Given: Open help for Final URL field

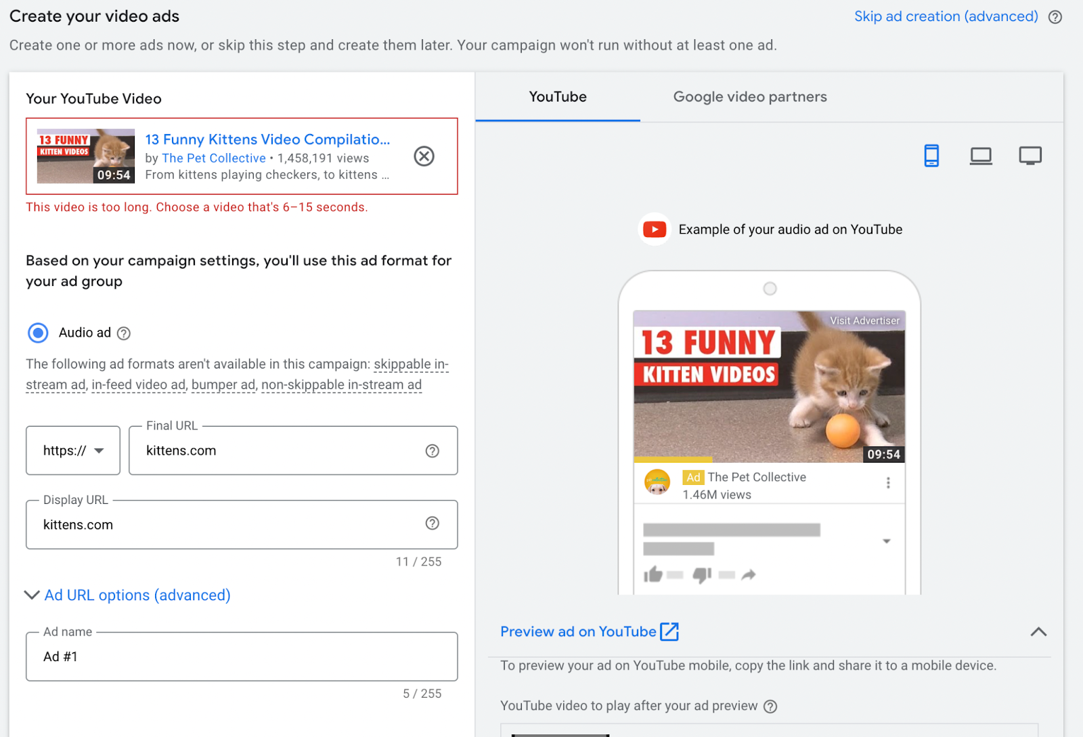Looking at the screenshot, I should point(433,451).
